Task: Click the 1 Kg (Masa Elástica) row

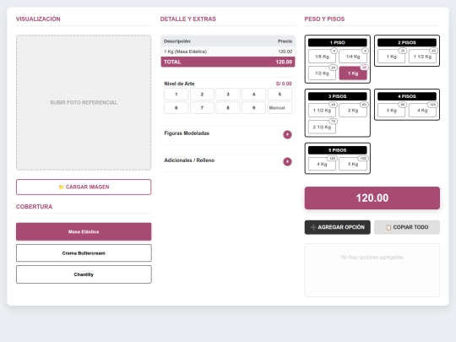Action: pos(228,52)
